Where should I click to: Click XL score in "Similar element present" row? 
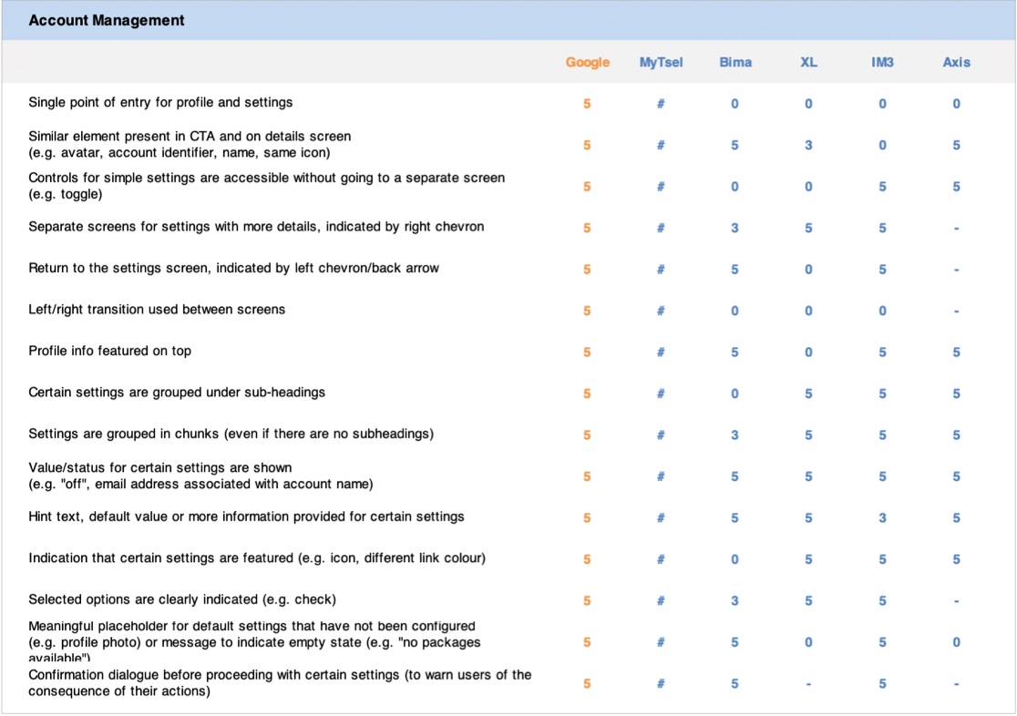pos(808,146)
